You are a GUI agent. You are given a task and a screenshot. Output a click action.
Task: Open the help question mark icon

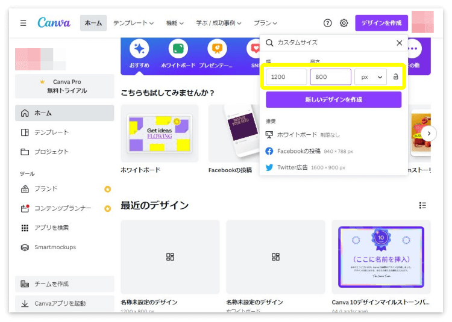coord(327,23)
